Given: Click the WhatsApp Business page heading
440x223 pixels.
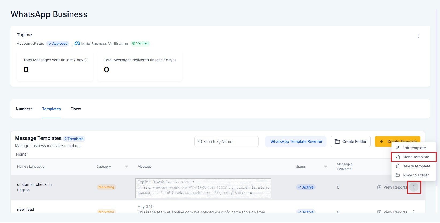Looking at the screenshot, I should 49,14.
